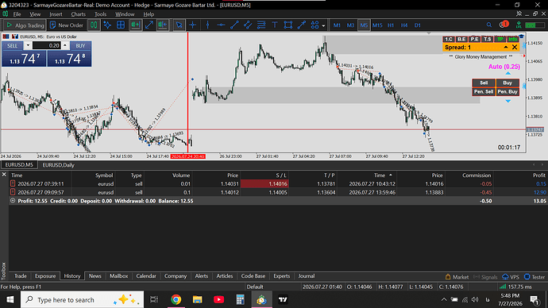
Task: Select the cursor arrow tool
Action: point(179,25)
